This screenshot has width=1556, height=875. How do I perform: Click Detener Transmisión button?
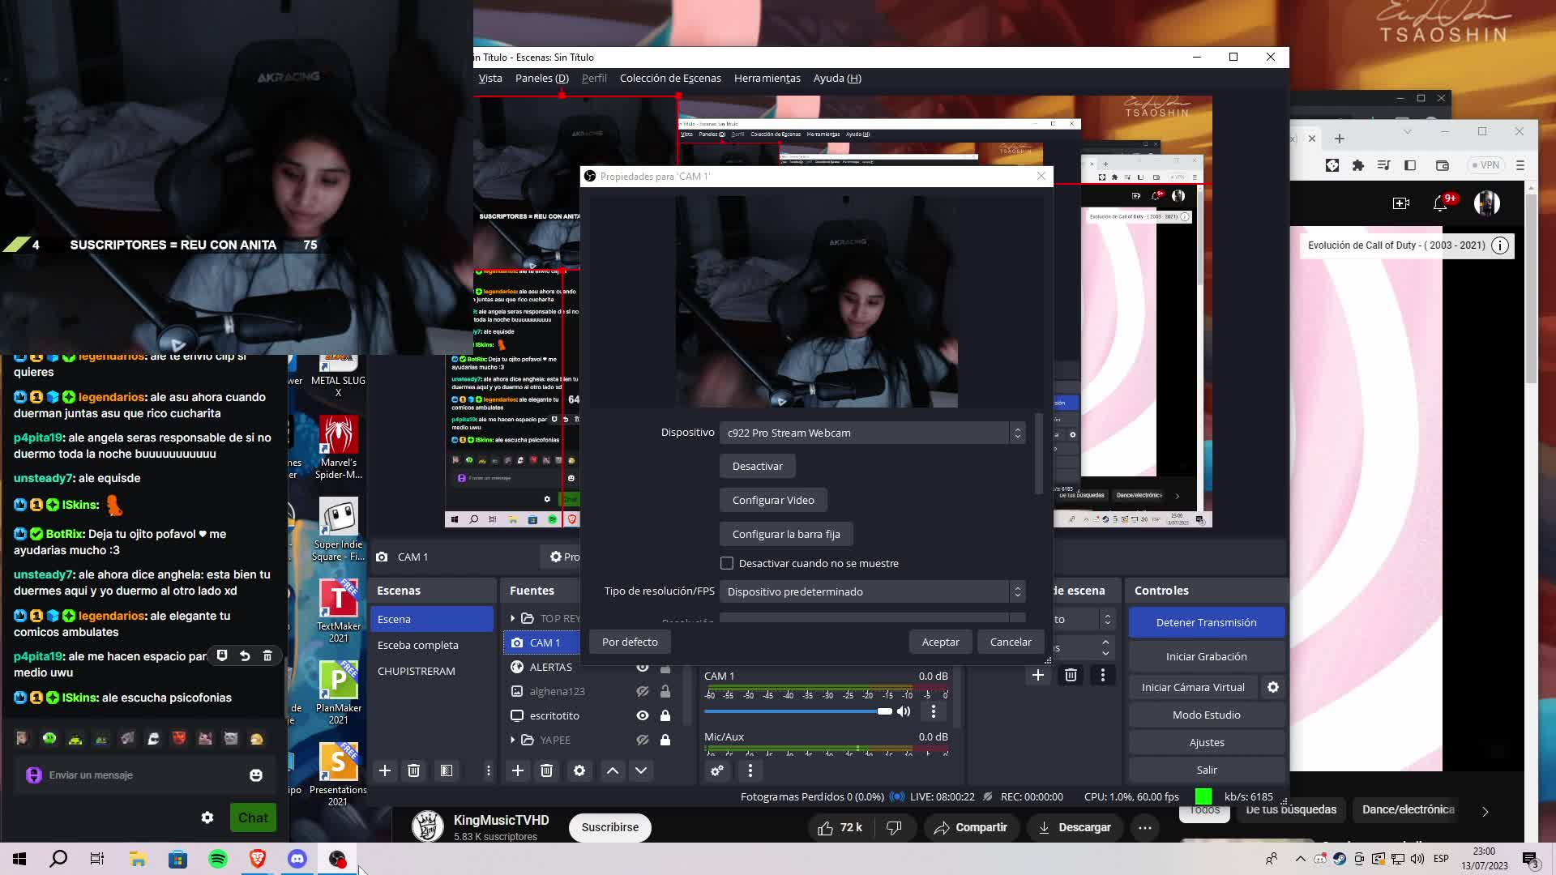[1206, 622]
